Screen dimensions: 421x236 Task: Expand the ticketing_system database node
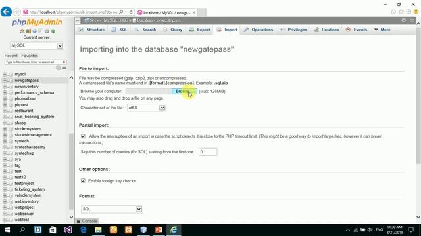5,189
